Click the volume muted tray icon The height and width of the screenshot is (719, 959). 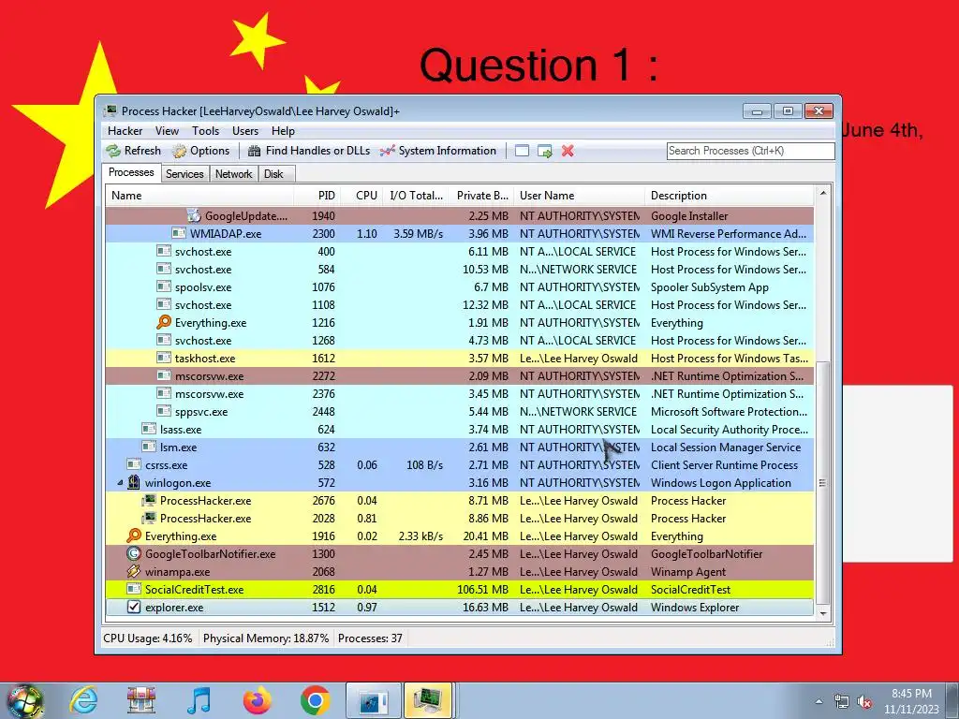(x=864, y=702)
